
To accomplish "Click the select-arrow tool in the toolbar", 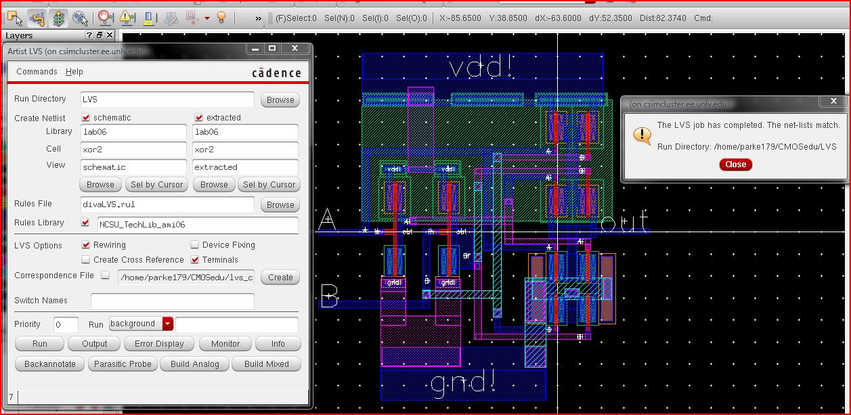I will 14,18.
